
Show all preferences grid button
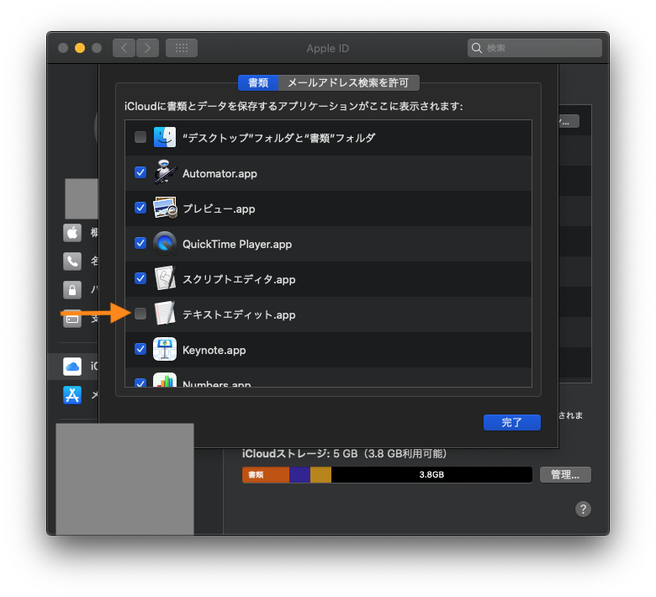click(181, 48)
